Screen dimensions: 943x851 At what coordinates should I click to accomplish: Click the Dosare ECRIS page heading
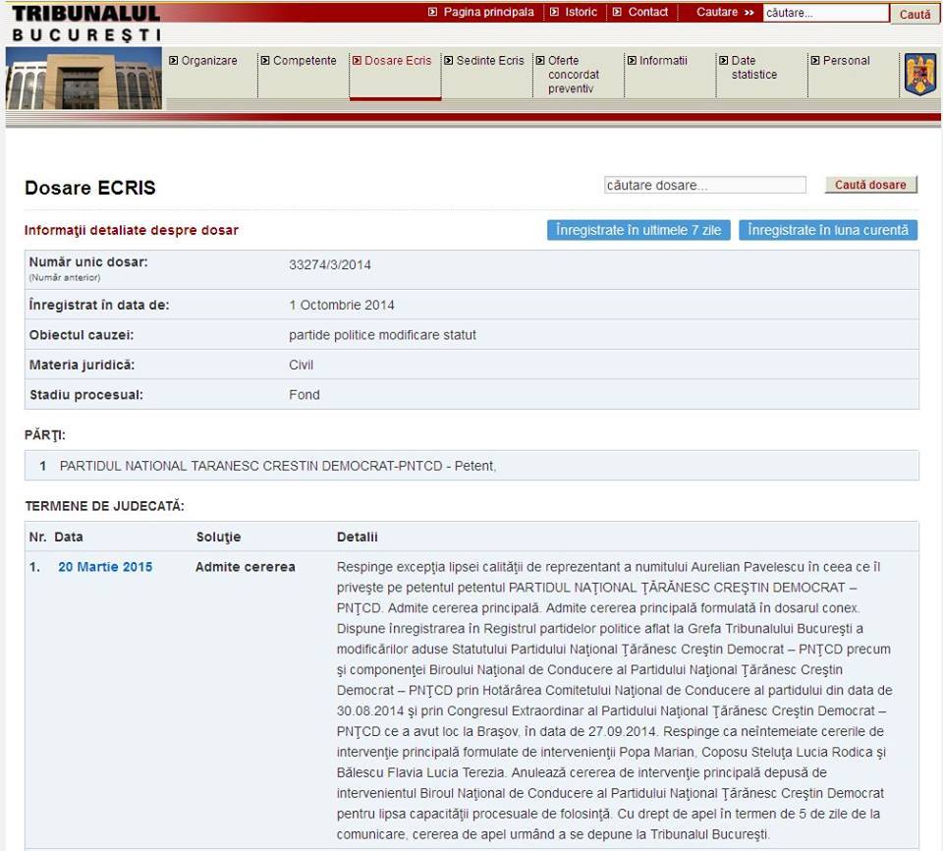[90, 188]
